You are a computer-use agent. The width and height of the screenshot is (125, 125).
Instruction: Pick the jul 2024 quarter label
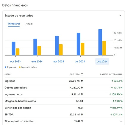[80, 61]
